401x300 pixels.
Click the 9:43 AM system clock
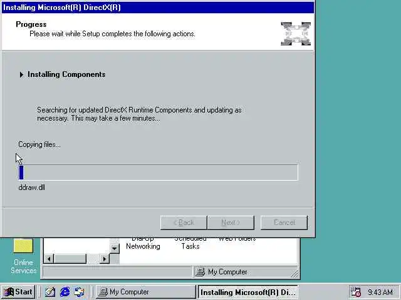point(380,292)
